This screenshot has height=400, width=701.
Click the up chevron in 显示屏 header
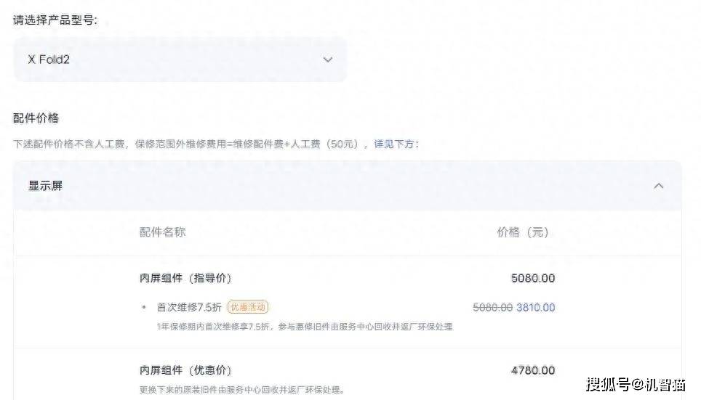(x=659, y=186)
